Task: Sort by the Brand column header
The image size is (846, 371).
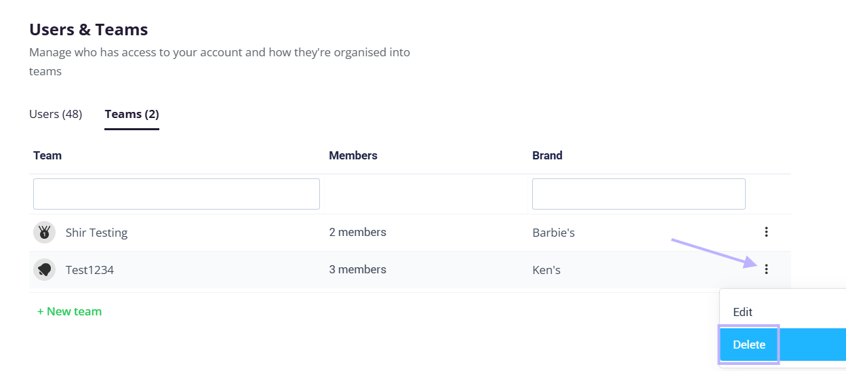Action: pyautogui.click(x=547, y=155)
